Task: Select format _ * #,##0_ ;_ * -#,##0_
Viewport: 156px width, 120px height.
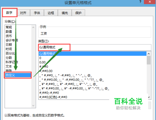Action: tap(93, 75)
